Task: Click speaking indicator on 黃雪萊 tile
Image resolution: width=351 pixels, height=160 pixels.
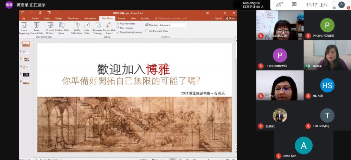Action: pyautogui.click(x=308, y=66)
